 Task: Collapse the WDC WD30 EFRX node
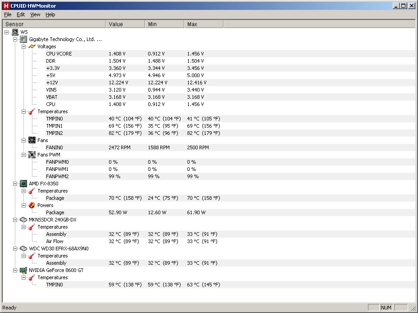click(15, 249)
